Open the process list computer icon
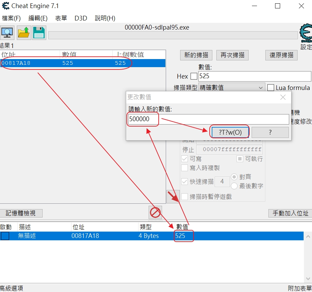The width and height of the screenshot is (312, 292). coord(7,33)
